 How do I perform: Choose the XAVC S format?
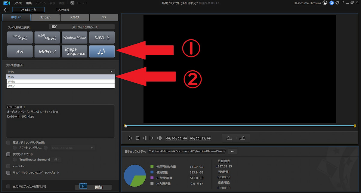[x=102, y=37]
